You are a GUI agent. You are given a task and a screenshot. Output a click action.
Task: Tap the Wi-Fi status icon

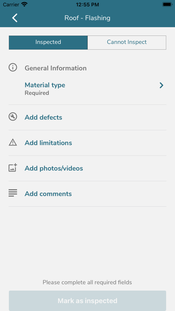(x=25, y=4)
